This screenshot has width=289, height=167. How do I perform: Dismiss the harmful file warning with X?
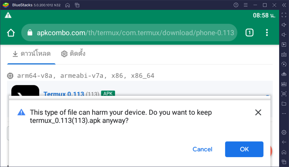tap(258, 112)
